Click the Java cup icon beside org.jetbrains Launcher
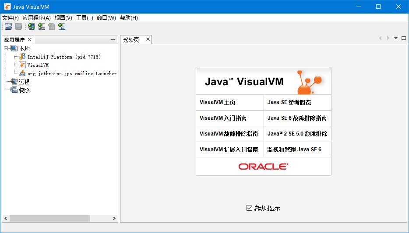 [22, 73]
